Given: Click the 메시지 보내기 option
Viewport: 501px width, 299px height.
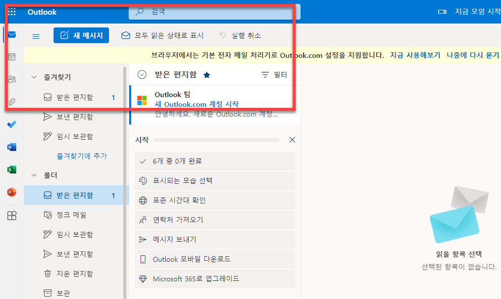Looking at the screenshot, I should 215,239.
